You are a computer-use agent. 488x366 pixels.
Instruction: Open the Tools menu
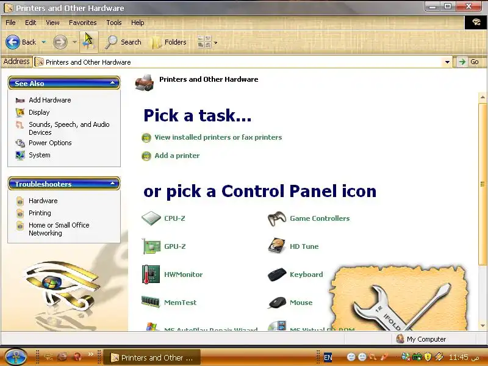tap(114, 23)
